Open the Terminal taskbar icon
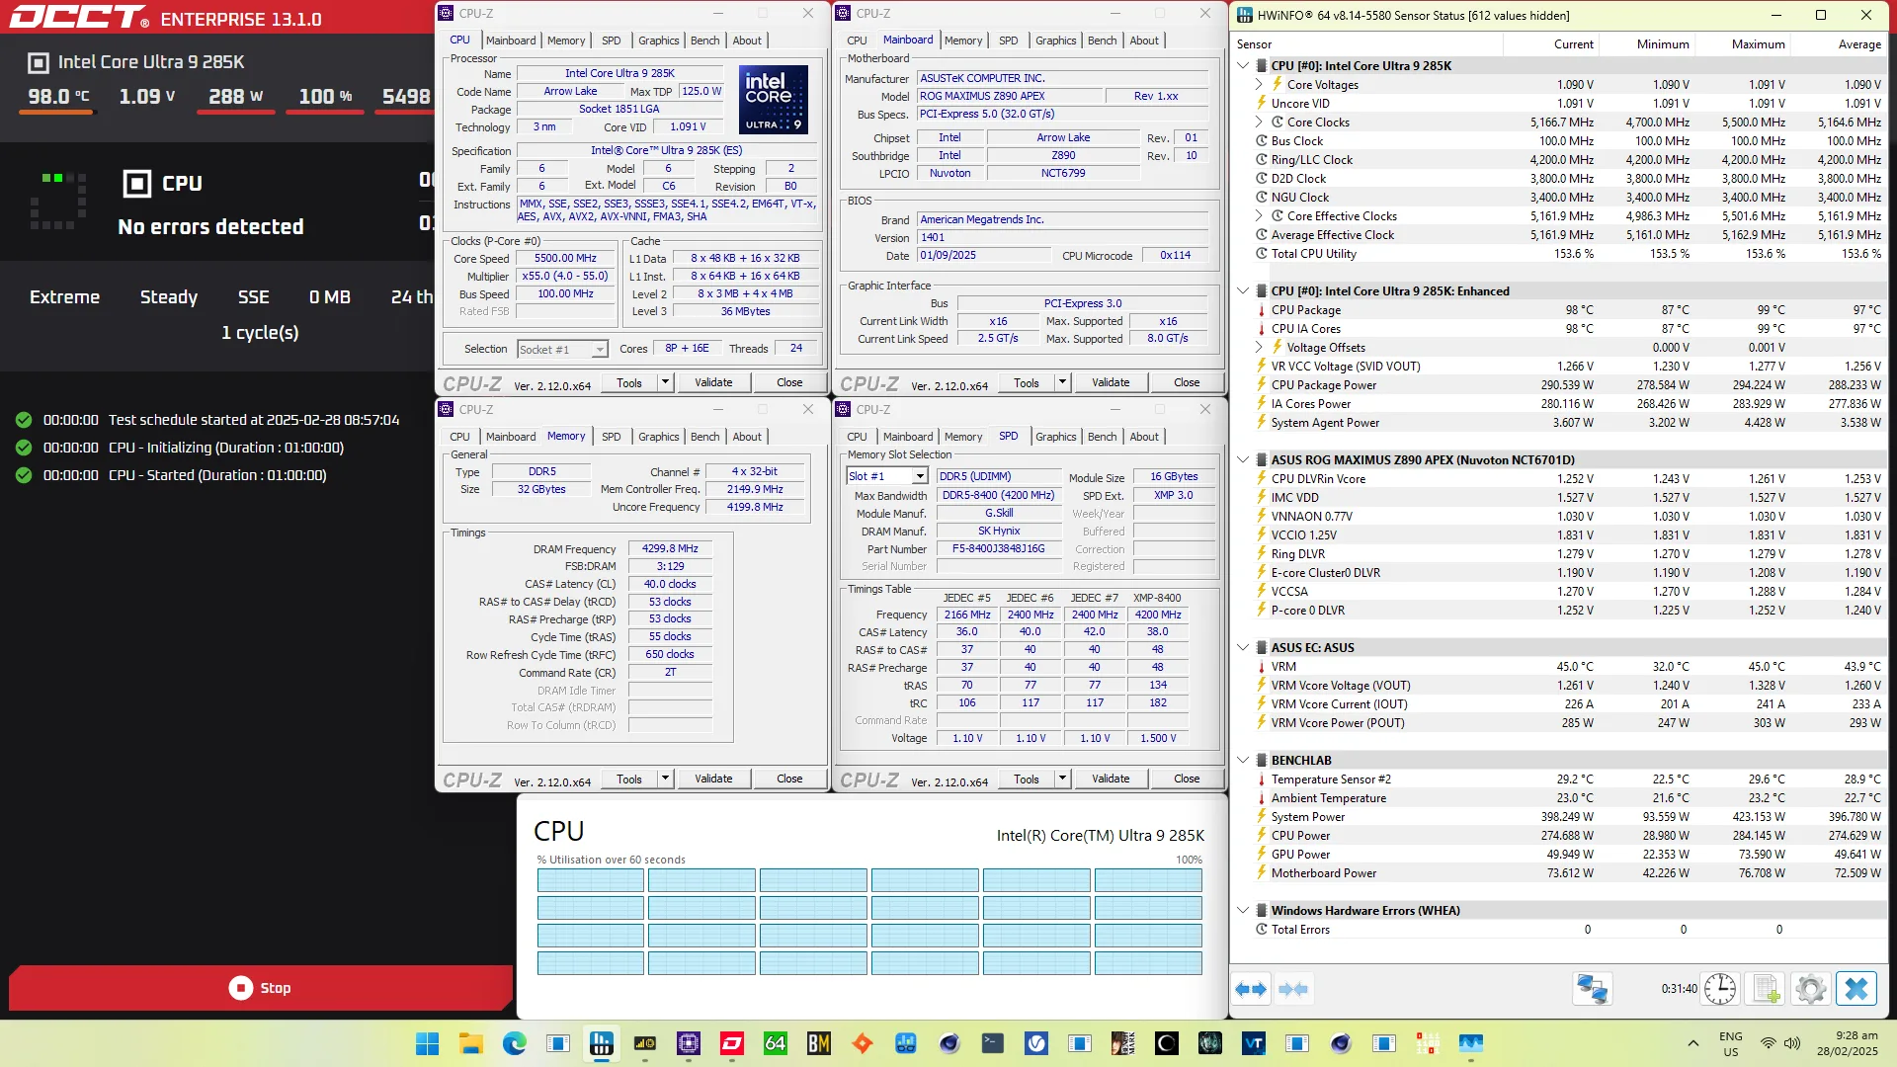The width and height of the screenshot is (1897, 1067). (x=993, y=1043)
